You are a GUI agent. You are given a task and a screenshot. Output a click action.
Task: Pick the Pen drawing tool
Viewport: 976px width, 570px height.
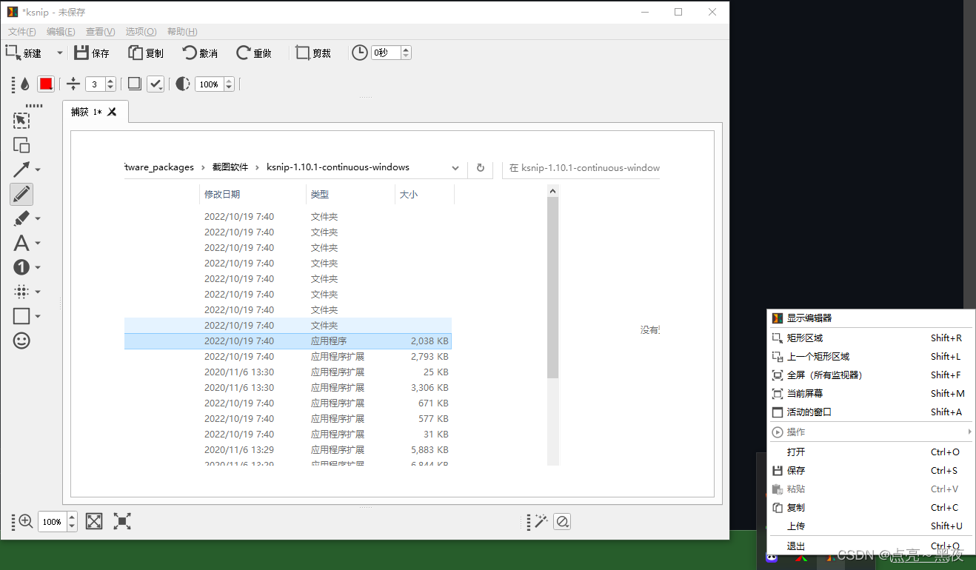[x=21, y=194]
